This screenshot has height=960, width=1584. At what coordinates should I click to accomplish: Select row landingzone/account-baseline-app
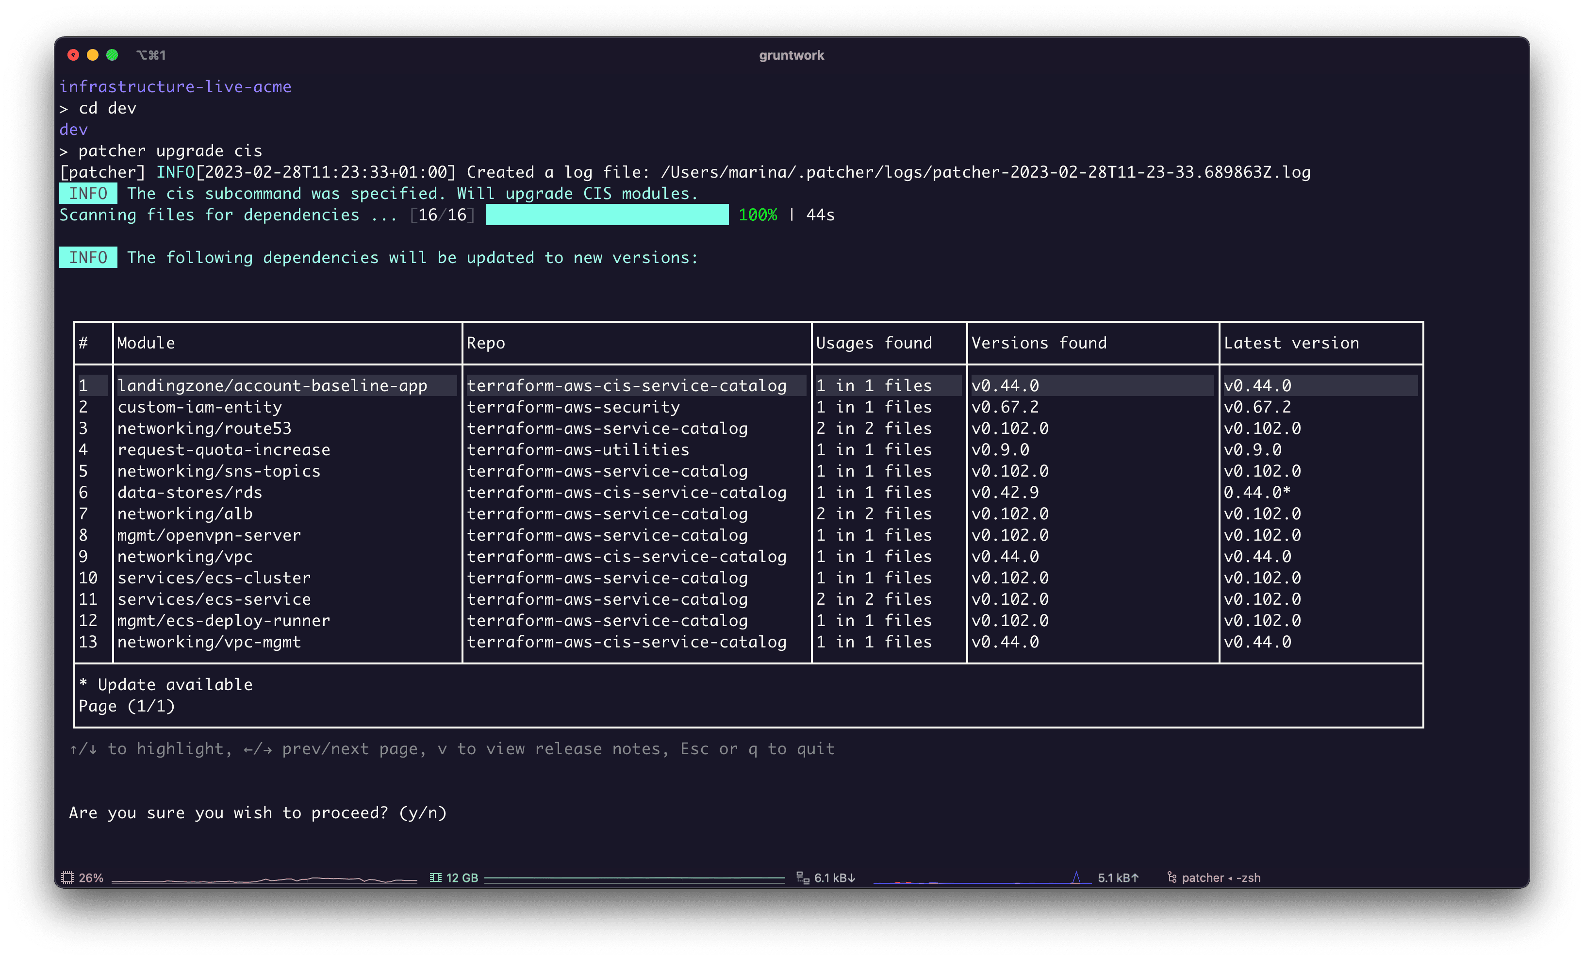point(748,386)
